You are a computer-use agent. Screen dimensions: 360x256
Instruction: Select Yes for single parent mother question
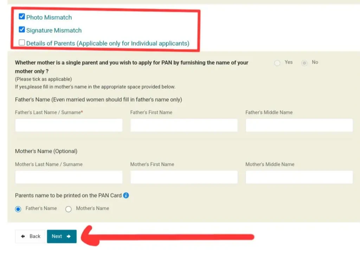click(x=277, y=63)
